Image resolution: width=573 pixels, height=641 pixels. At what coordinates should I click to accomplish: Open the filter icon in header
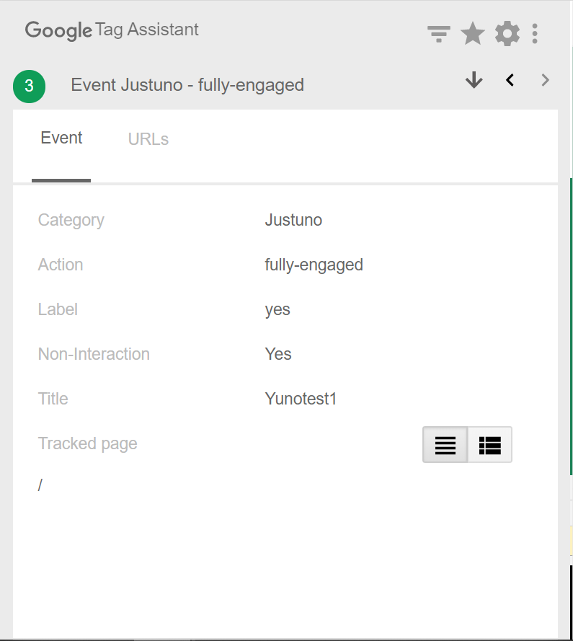(438, 34)
